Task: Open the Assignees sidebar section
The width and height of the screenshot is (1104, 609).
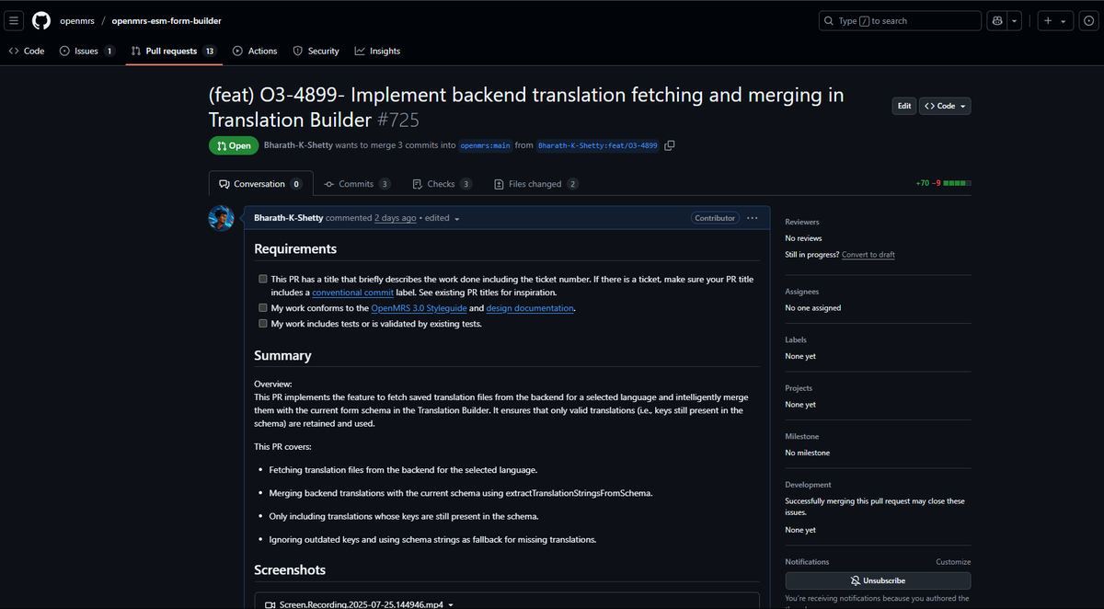Action: click(x=801, y=292)
